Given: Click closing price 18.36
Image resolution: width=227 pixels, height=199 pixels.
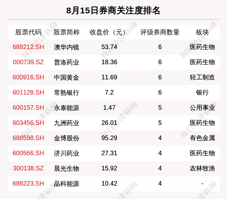Looking at the screenshot, I should tap(109, 62).
